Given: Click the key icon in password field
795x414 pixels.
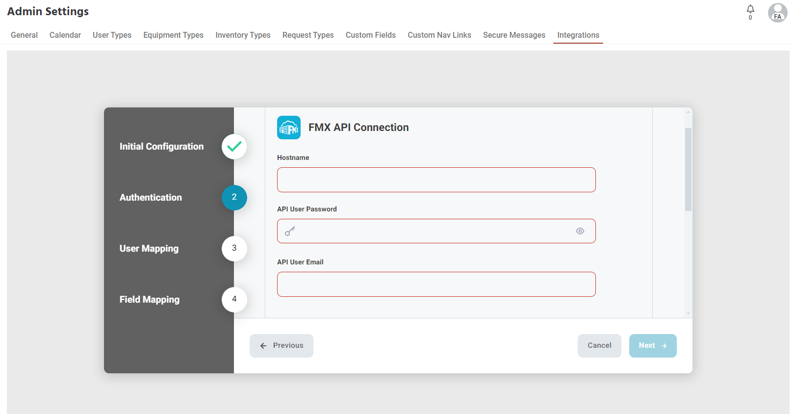Looking at the screenshot, I should tap(290, 231).
